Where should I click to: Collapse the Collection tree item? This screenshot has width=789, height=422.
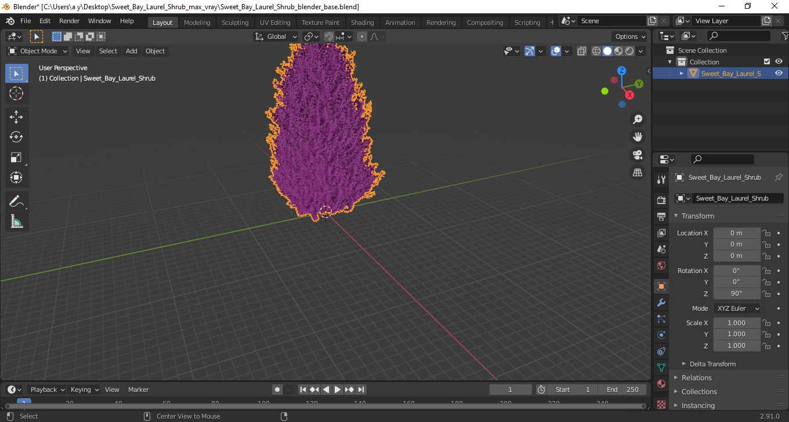click(670, 62)
